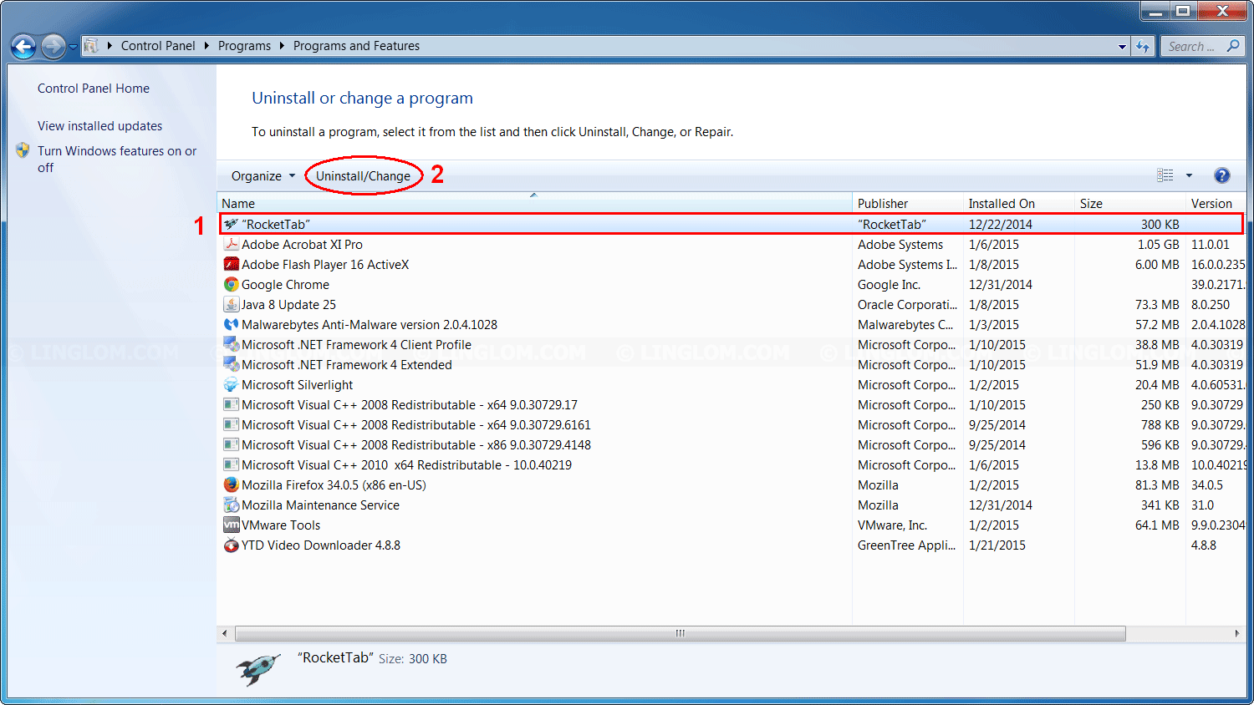Click the Mozilla Firefox 34.0.5 icon
This screenshot has width=1254, height=705.
(x=232, y=484)
